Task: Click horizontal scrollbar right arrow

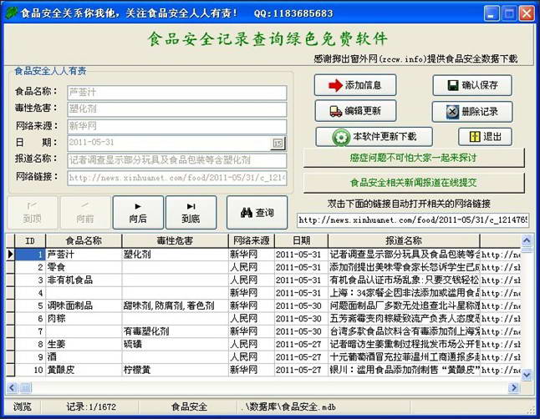Action: pos(514,388)
